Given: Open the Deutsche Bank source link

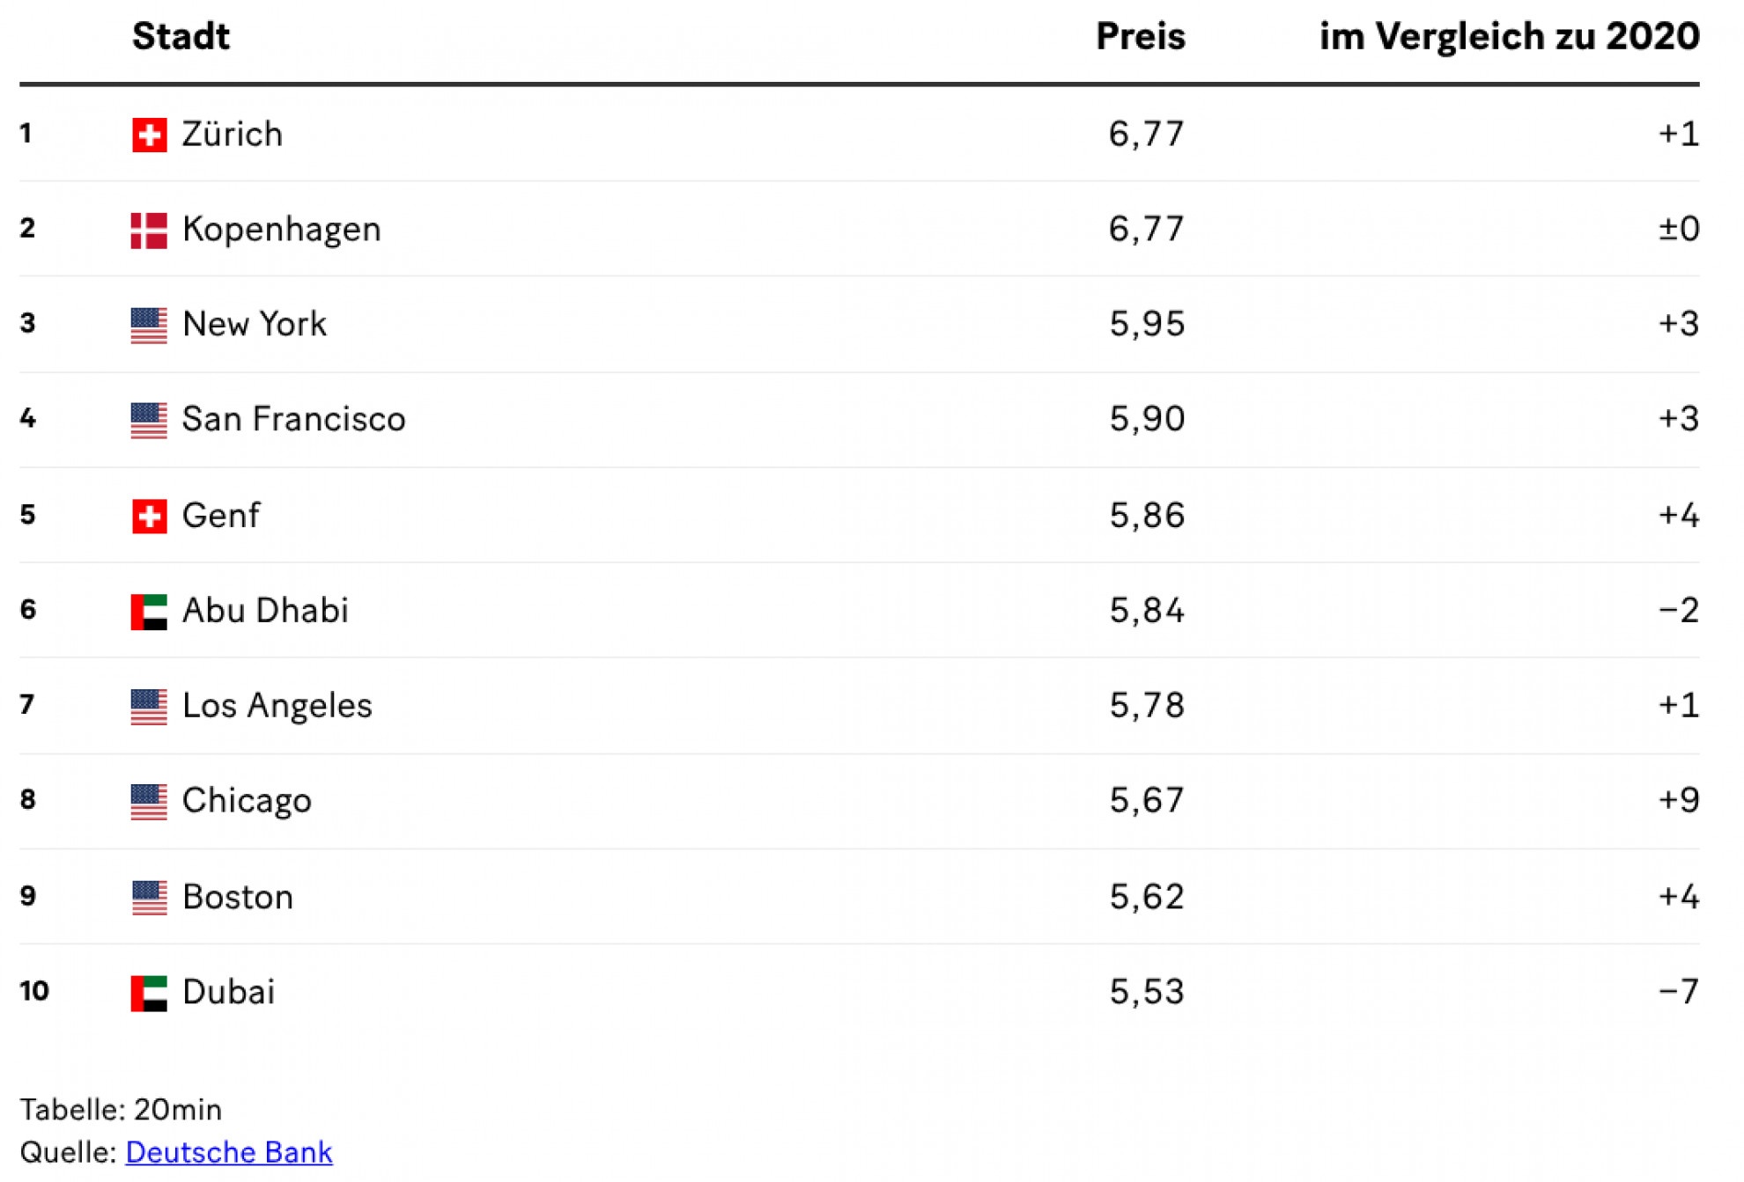Looking at the screenshot, I should [229, 1152].
